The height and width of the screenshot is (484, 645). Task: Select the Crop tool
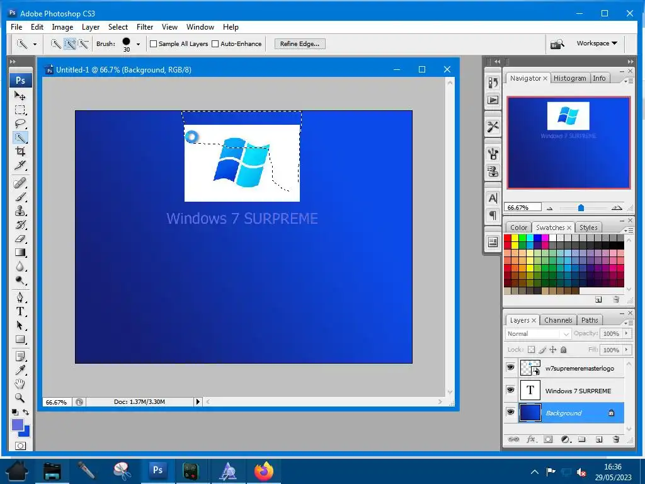(x=20, y=151)
